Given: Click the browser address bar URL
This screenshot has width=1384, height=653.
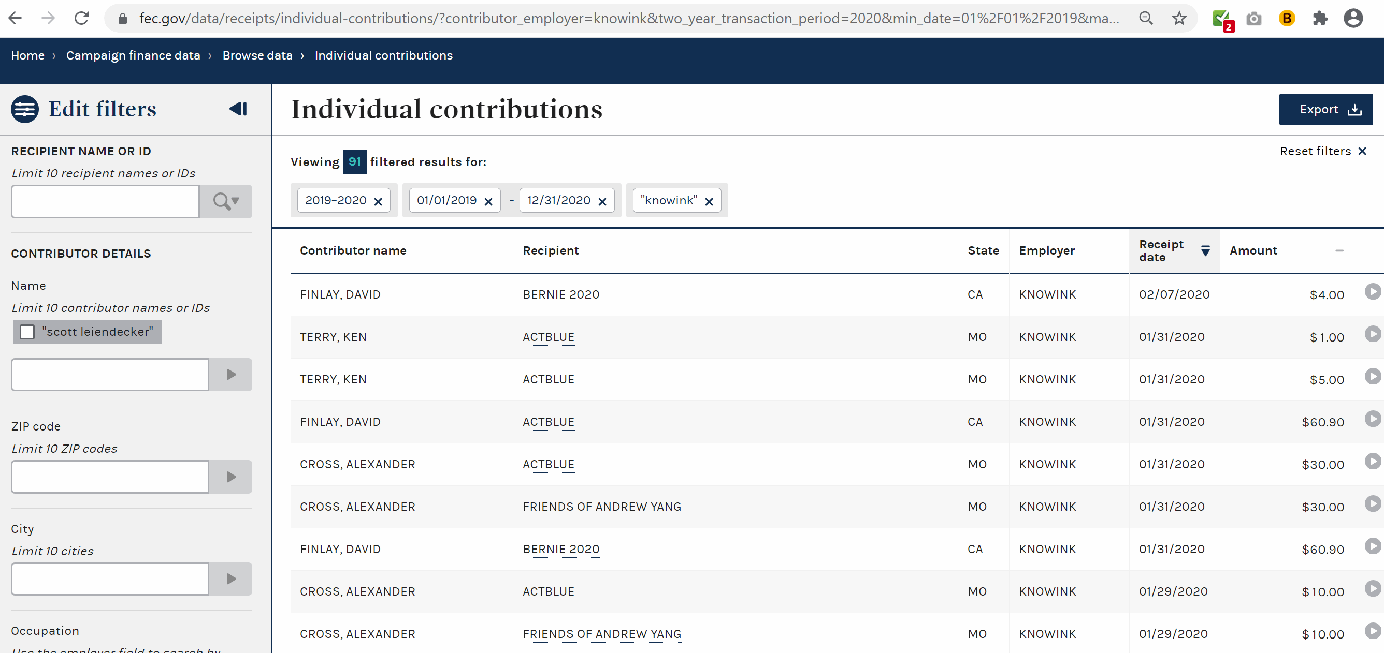Looking at the screenshot, I should [x=629, y=19].
